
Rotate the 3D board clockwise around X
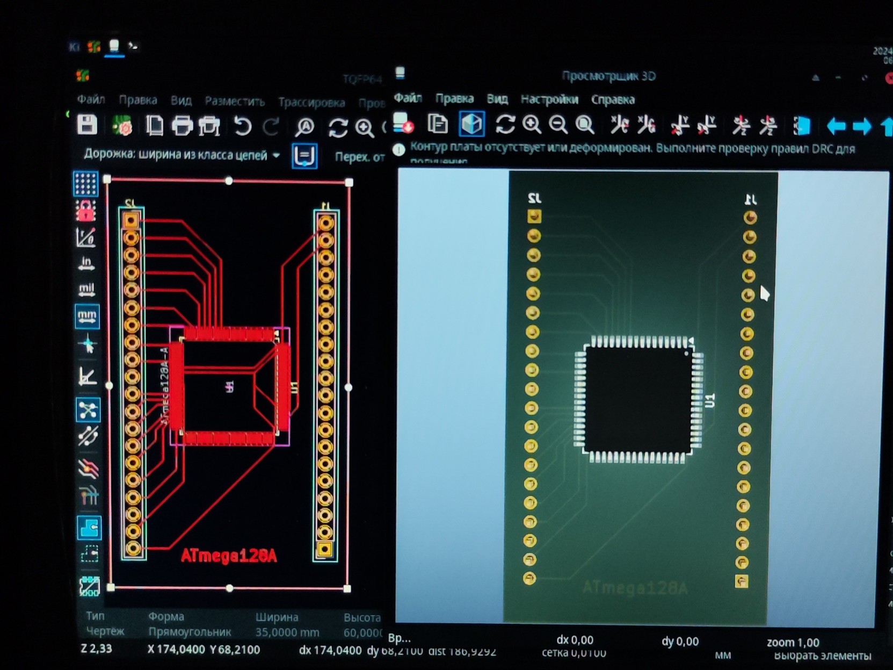(x=620, y=125)
